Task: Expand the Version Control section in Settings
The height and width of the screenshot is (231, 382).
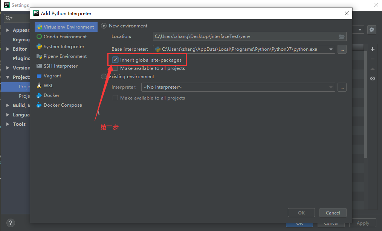Action: [x=8, y=68]
